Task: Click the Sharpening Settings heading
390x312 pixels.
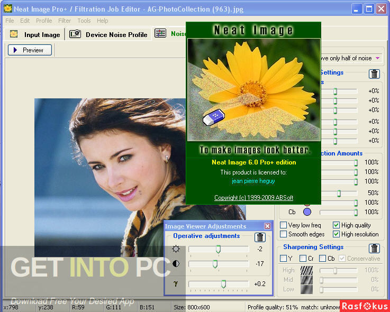Action: point(313,247)
